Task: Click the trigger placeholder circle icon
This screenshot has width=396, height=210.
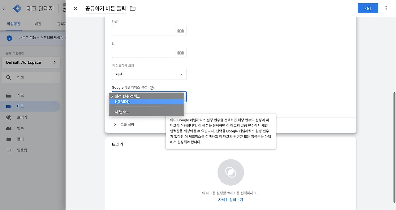Action: 230,172
